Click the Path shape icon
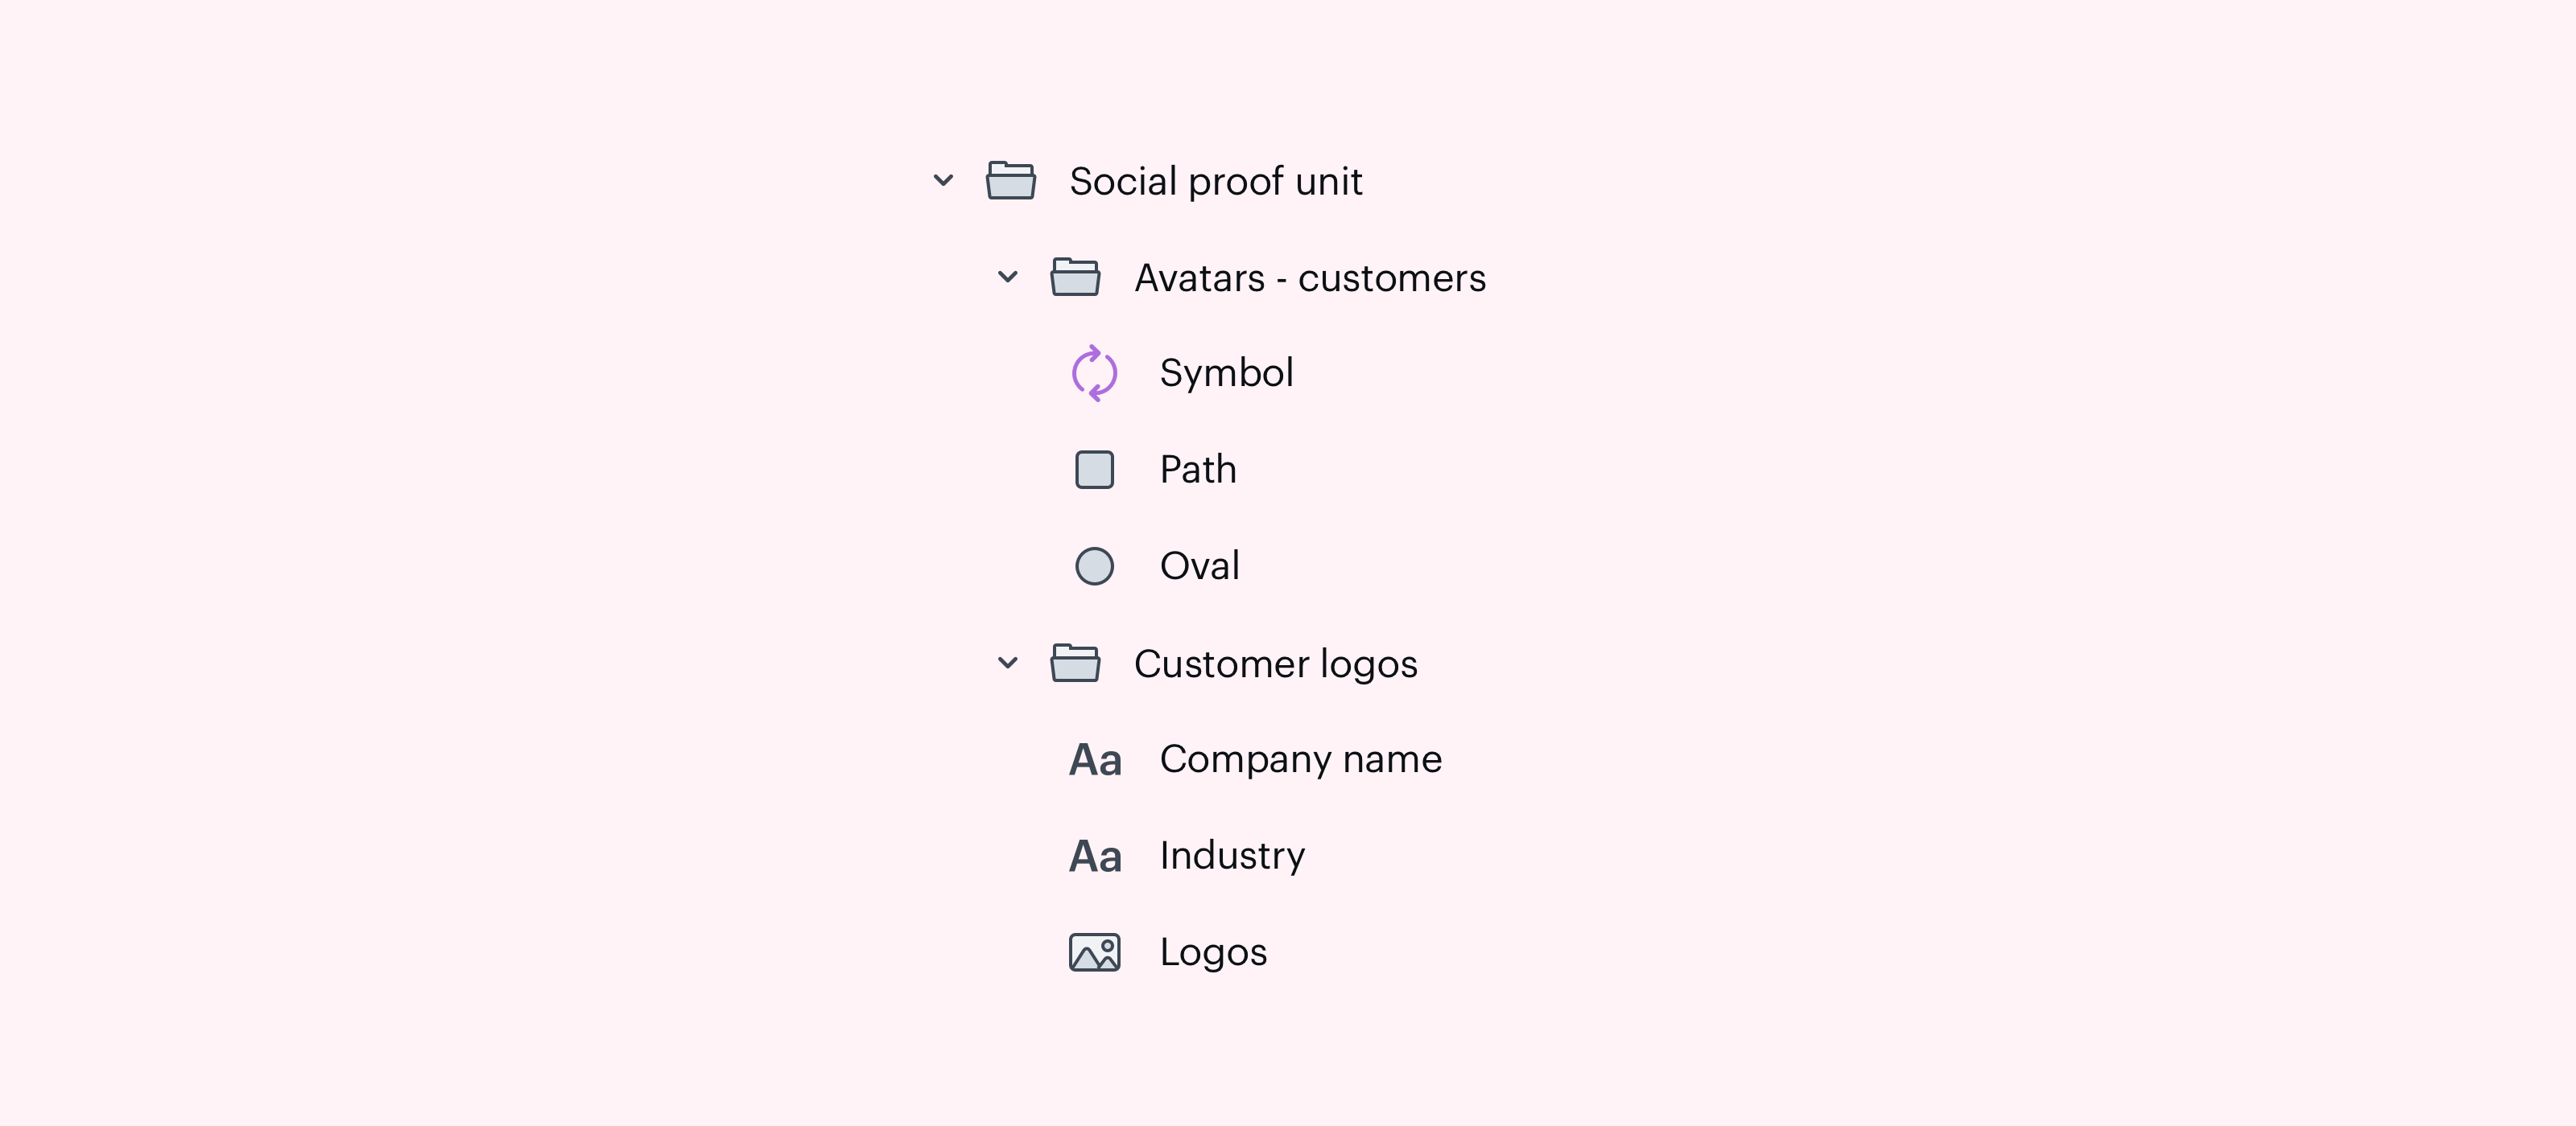Viewport: 2576px width, 1126px height. pyautogui.click(x=1095, y=469)
